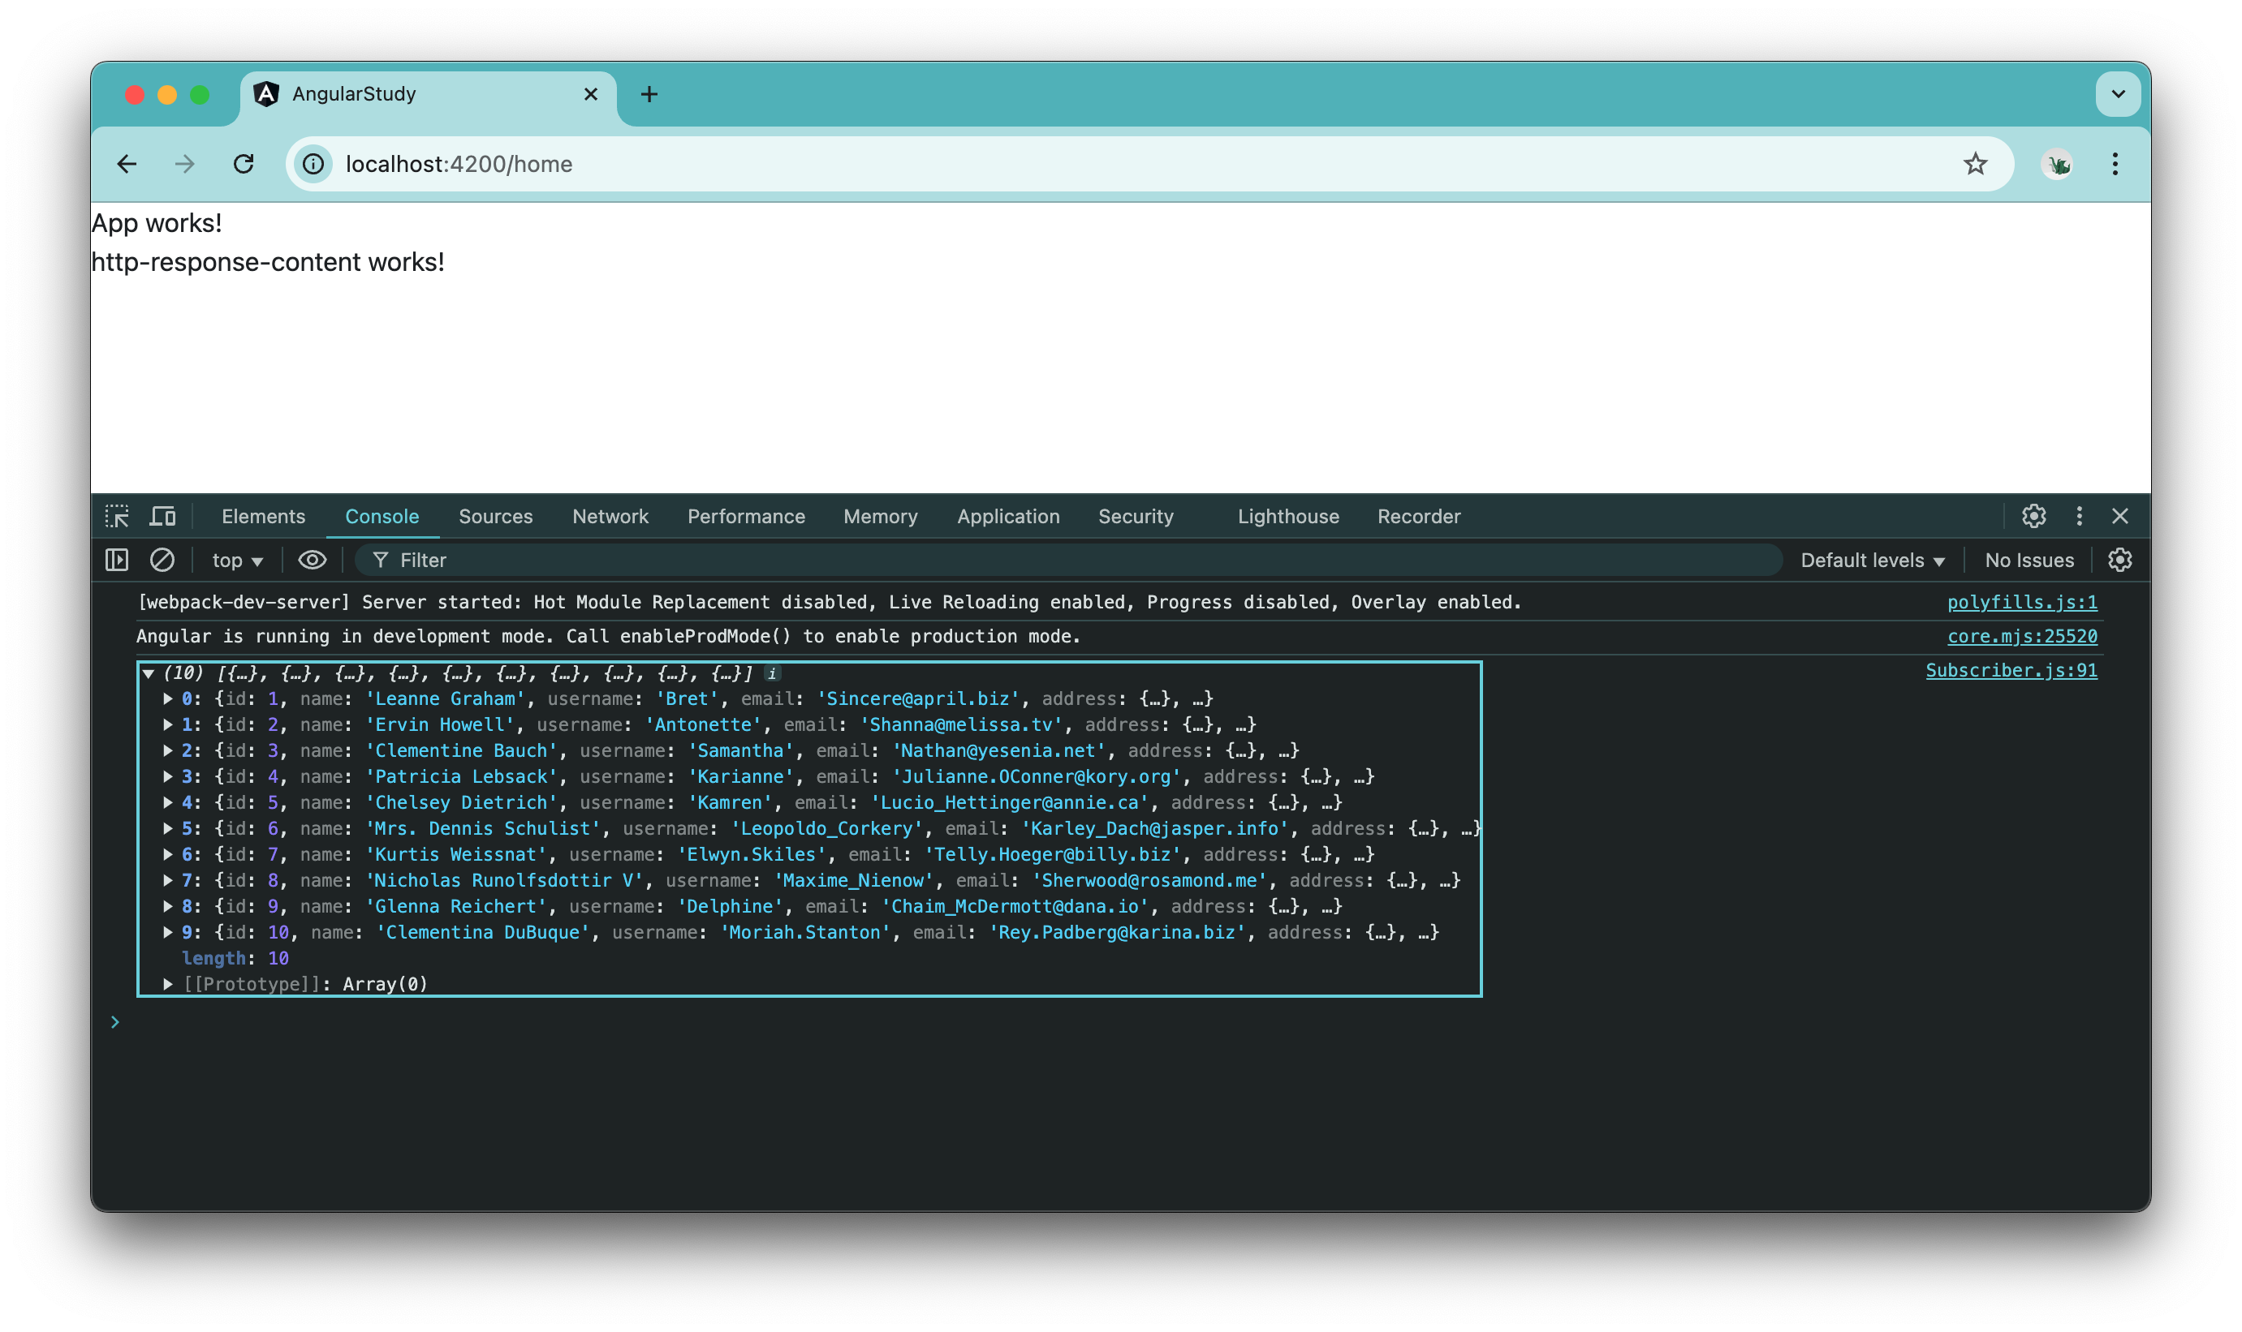Expand the Leanne Graham array entry
The height and width of the screenshot is (1332, 2242).
168,698
